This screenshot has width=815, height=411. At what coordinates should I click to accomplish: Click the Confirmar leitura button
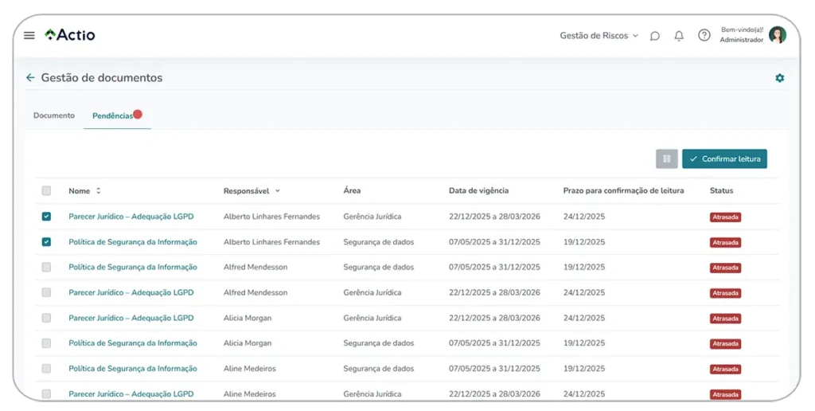click(724, 159)
